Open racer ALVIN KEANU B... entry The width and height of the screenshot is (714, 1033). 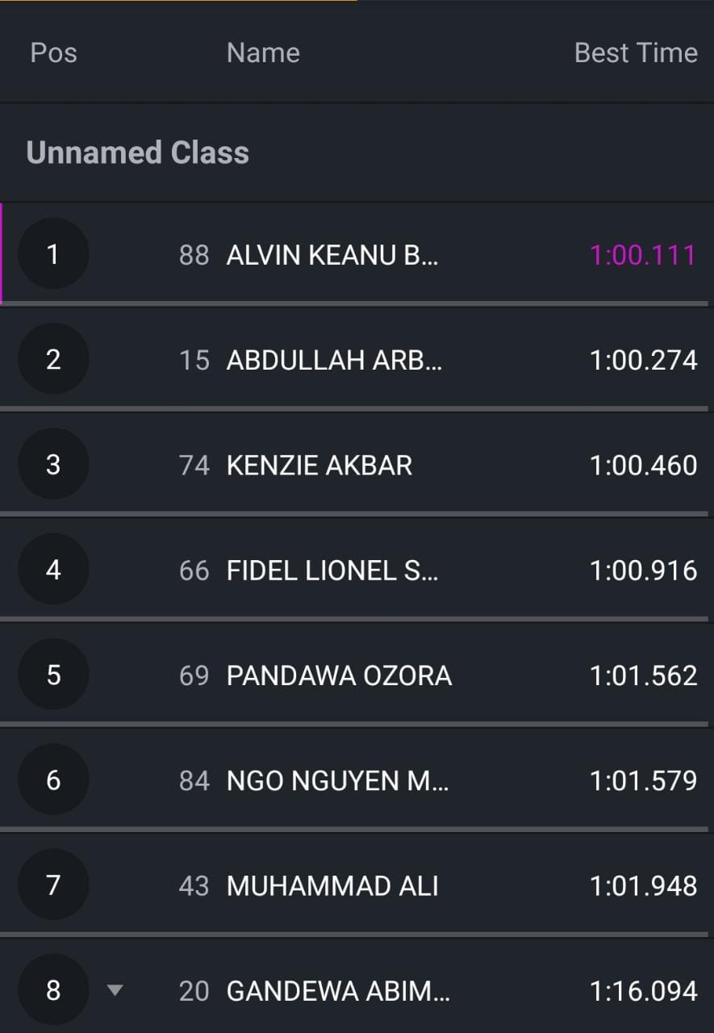[332, 255]
